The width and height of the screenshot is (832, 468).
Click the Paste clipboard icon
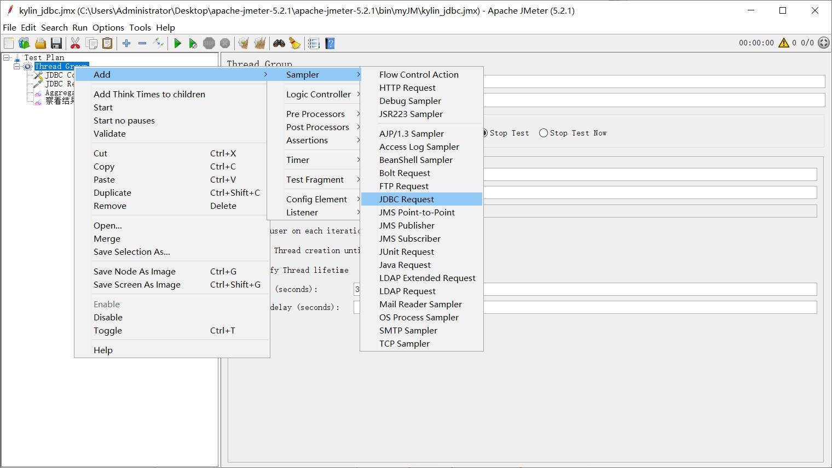pos(107,43)
